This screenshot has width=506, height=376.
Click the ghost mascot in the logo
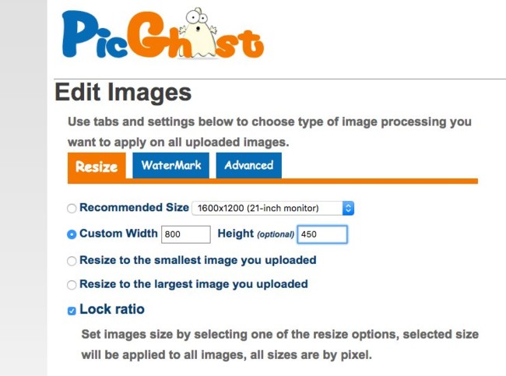tap(199, 33)
